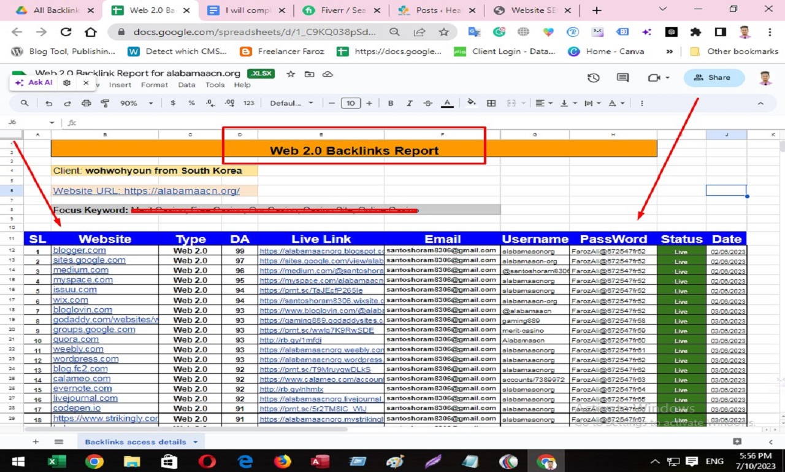785x472 pixels.
Task: Star the spreadsheet document
Action: tap(291, 74)
